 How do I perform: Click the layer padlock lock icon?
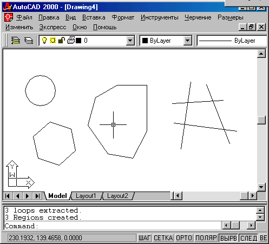(61, 40)
